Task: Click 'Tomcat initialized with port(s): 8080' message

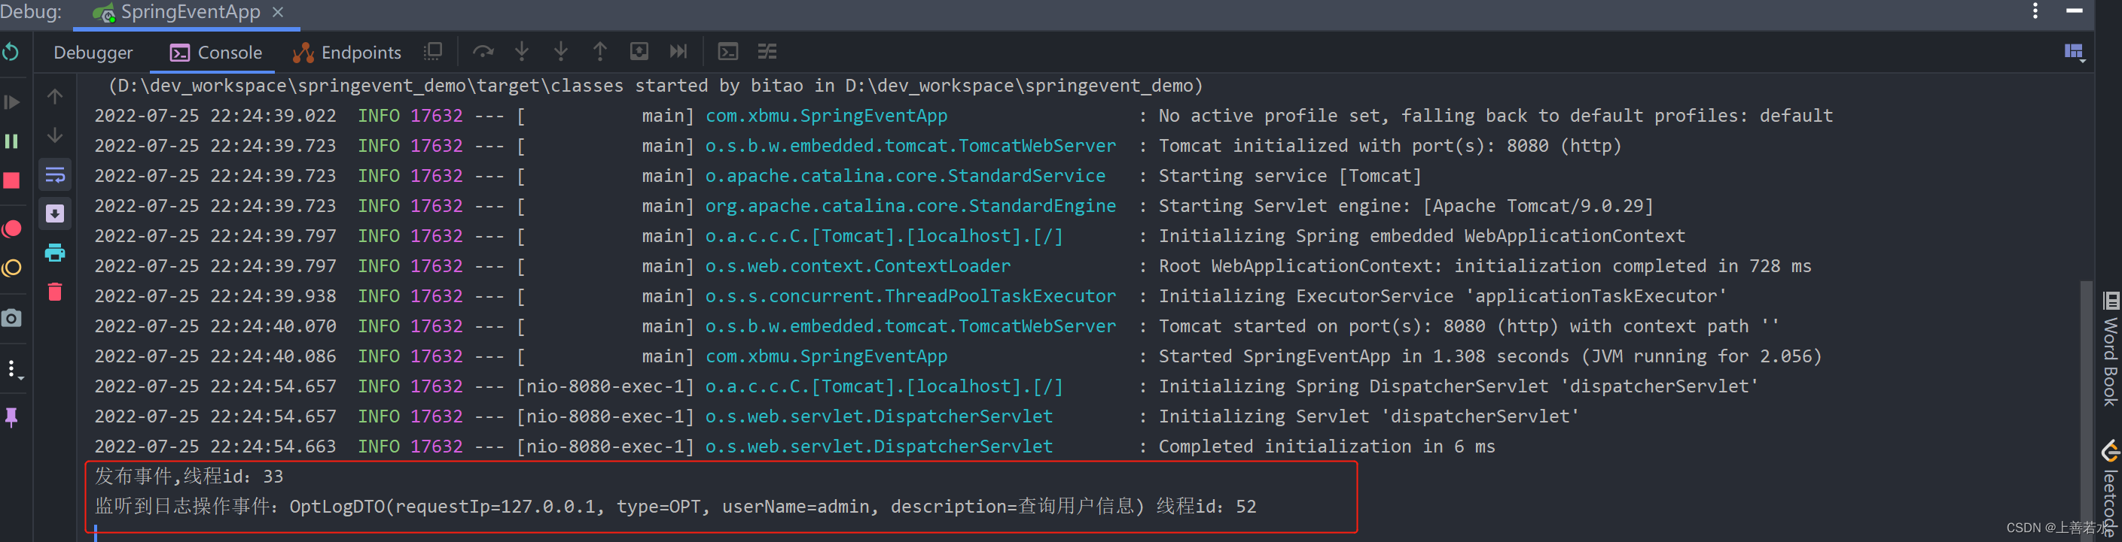Action: pyautogui.click(x=1389, y=147)
